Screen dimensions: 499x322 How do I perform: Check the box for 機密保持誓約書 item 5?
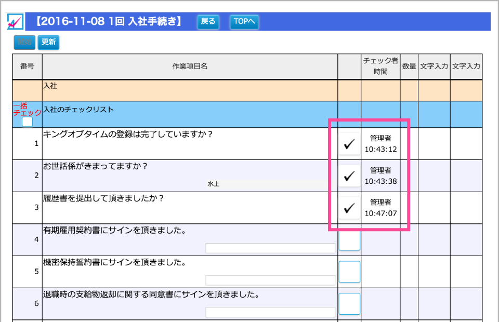click(x=349, y=272)
